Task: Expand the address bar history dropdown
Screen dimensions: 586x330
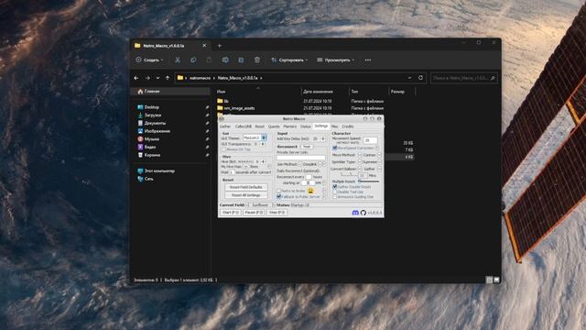Action: point(409,78)
